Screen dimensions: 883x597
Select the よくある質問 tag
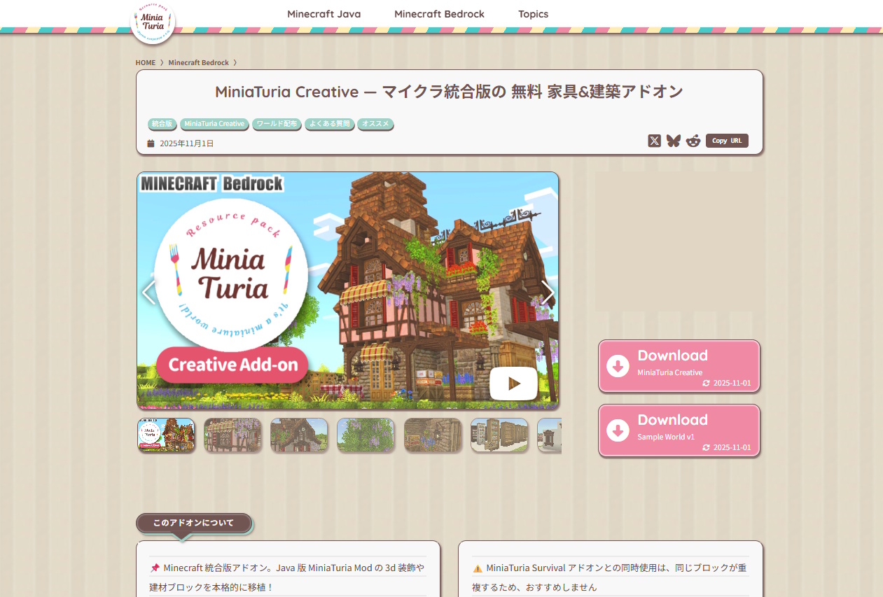tap(329, 124)
